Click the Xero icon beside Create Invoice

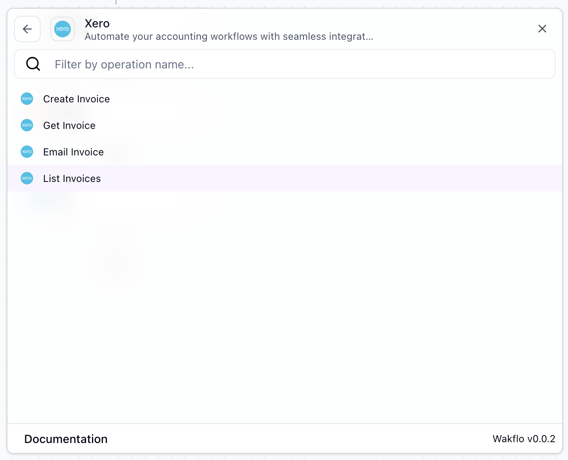26,99
